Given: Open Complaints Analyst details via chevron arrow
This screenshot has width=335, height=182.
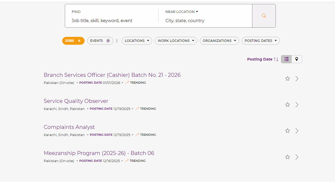Looking at the screenshot, I should coord(297,131).
